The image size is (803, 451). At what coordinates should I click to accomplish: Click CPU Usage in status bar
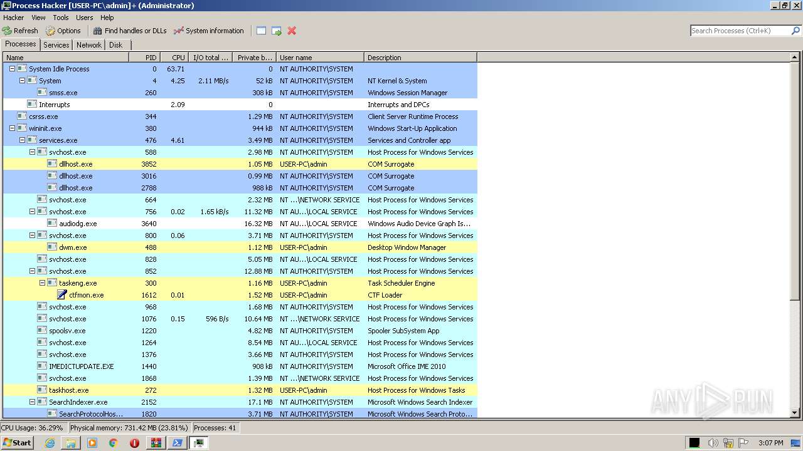tap(33, 428)
